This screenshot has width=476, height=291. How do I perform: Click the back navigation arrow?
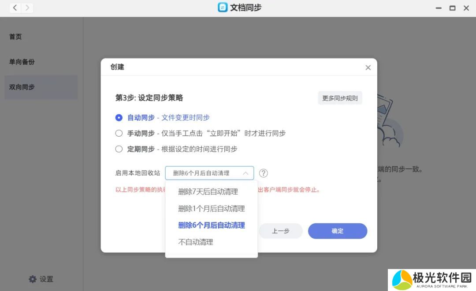tap(15, 8)
